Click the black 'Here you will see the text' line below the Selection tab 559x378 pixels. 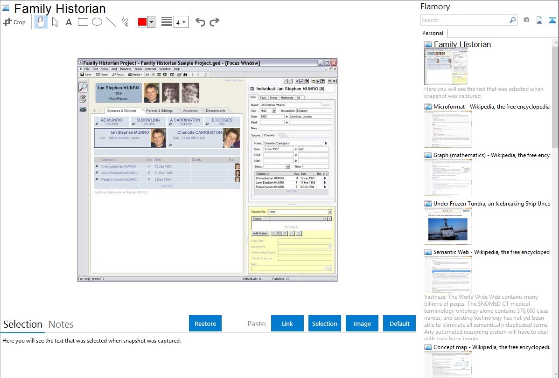[91, 341]
